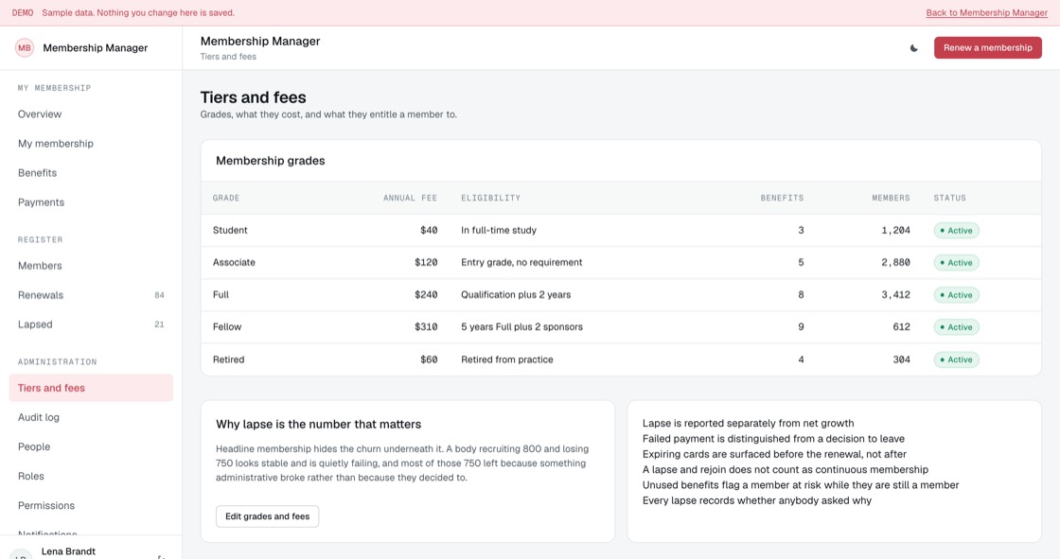
Task: Click the Active badge in the Full row
Action: point(956,295)
